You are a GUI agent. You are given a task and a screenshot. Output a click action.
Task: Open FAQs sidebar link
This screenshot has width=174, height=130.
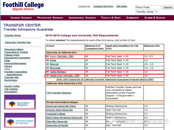pos(7,61)
